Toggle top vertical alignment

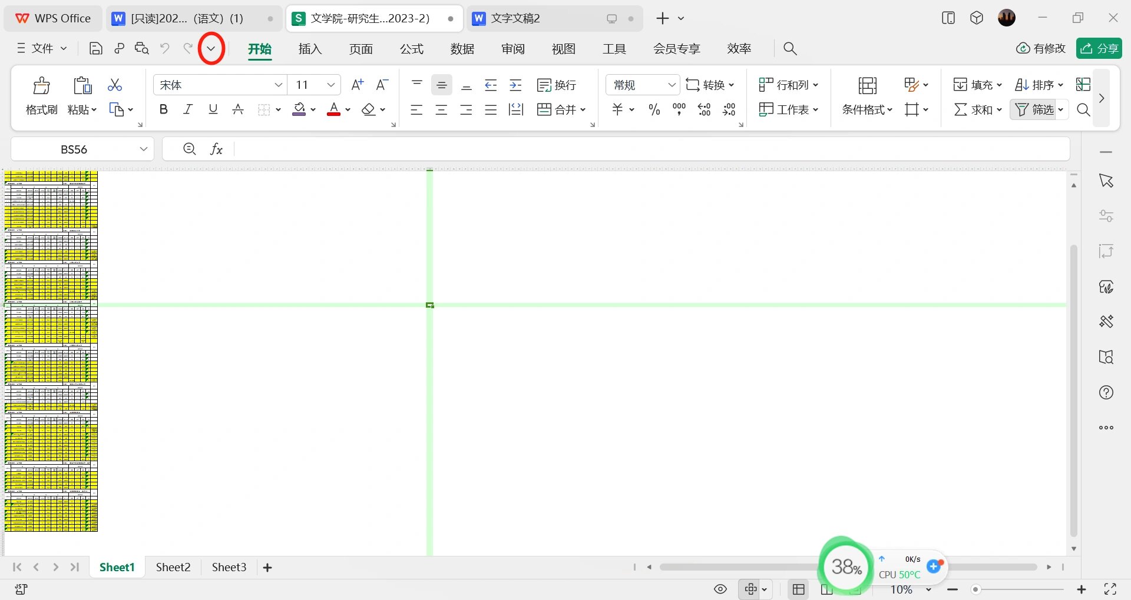pyautogui.click(x=417, y=85)
